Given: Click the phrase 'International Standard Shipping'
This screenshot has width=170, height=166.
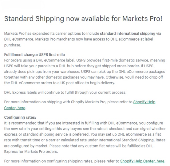Looking at the screenshot, I should pyautogui.click(x=126, y=140).
